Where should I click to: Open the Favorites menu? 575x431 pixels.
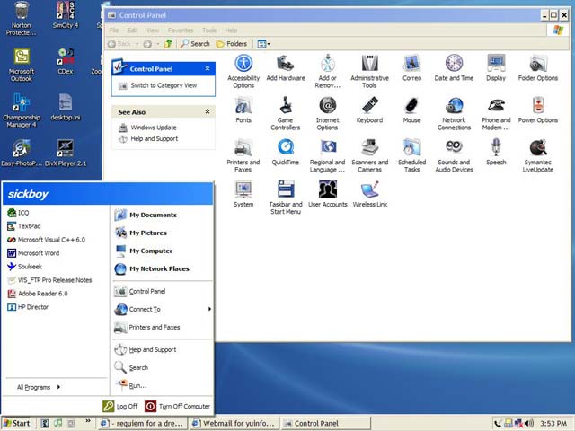(181, 31)
